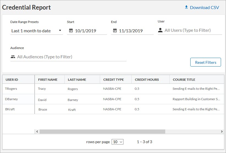Expand the Date Range Presets dropdown

tap(60, 30)
